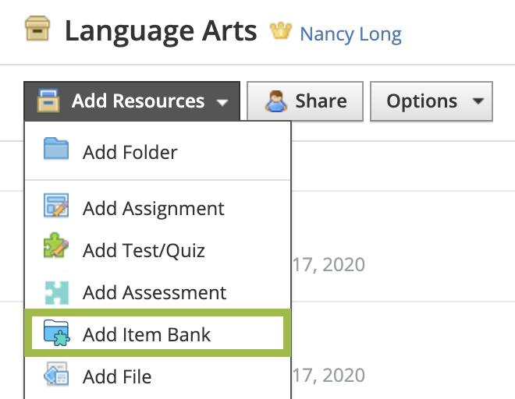Collapse the Add Resources dropdown arrow
The width and height of the screenshot is (515, 399).
[x=222, y=102]
